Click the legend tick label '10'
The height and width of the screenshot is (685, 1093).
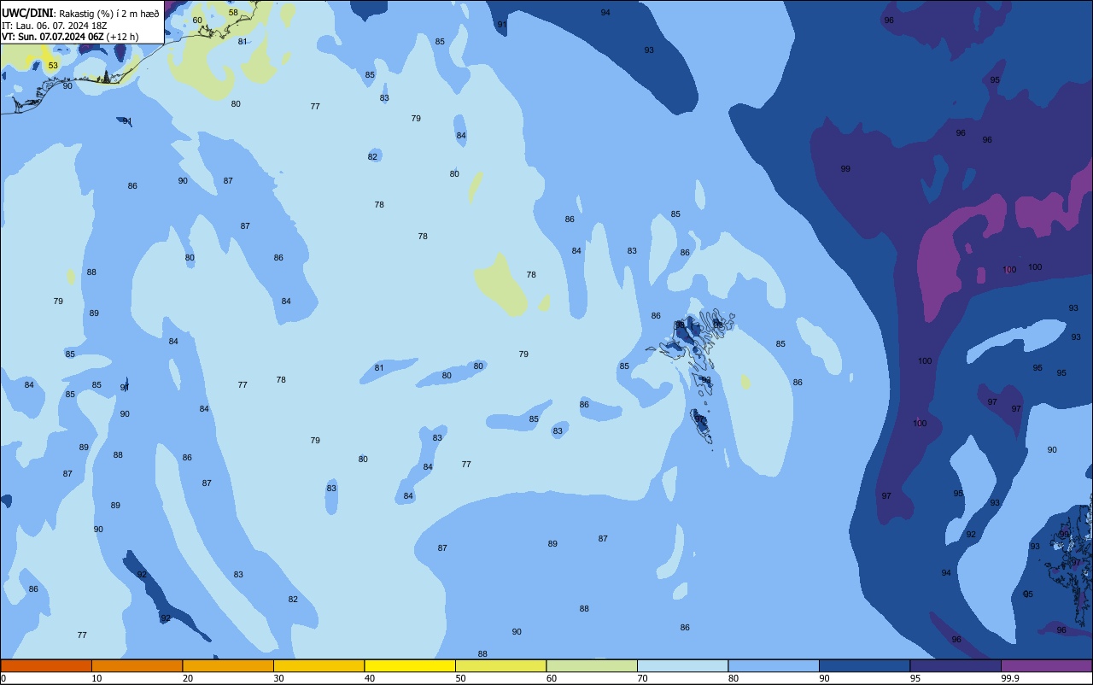coord(96,678)
